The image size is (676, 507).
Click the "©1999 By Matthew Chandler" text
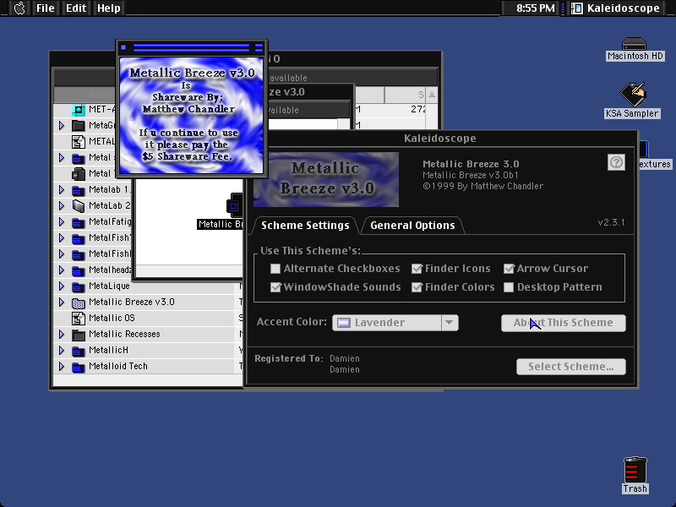coord(482,186)
